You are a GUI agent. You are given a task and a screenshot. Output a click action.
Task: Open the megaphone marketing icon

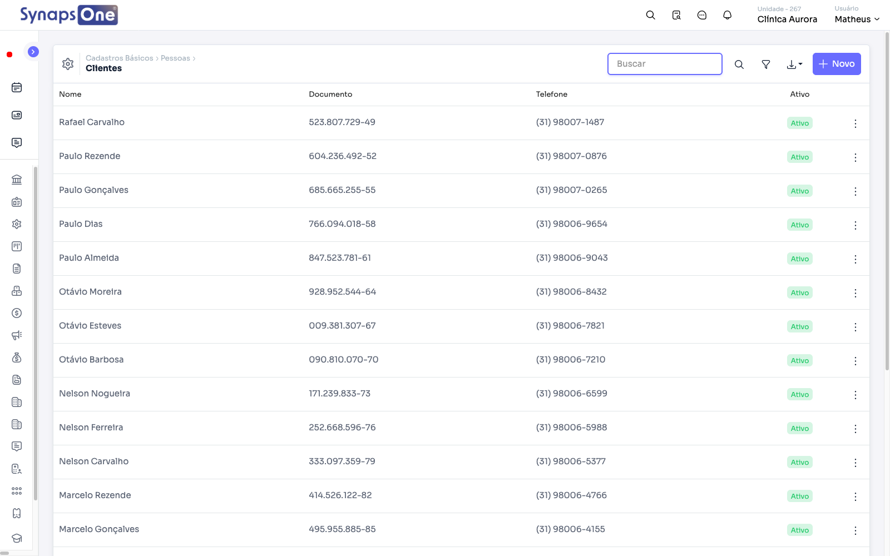[x=17, y=335]
